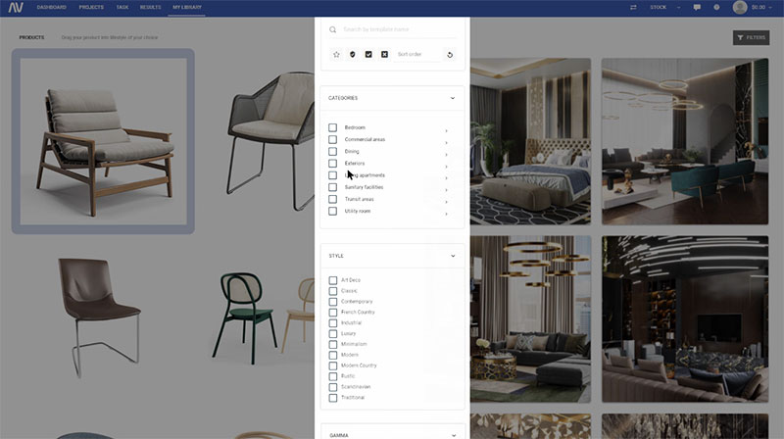
Task: Check the French Country style checkbox
Action: (x=333, y=313)
